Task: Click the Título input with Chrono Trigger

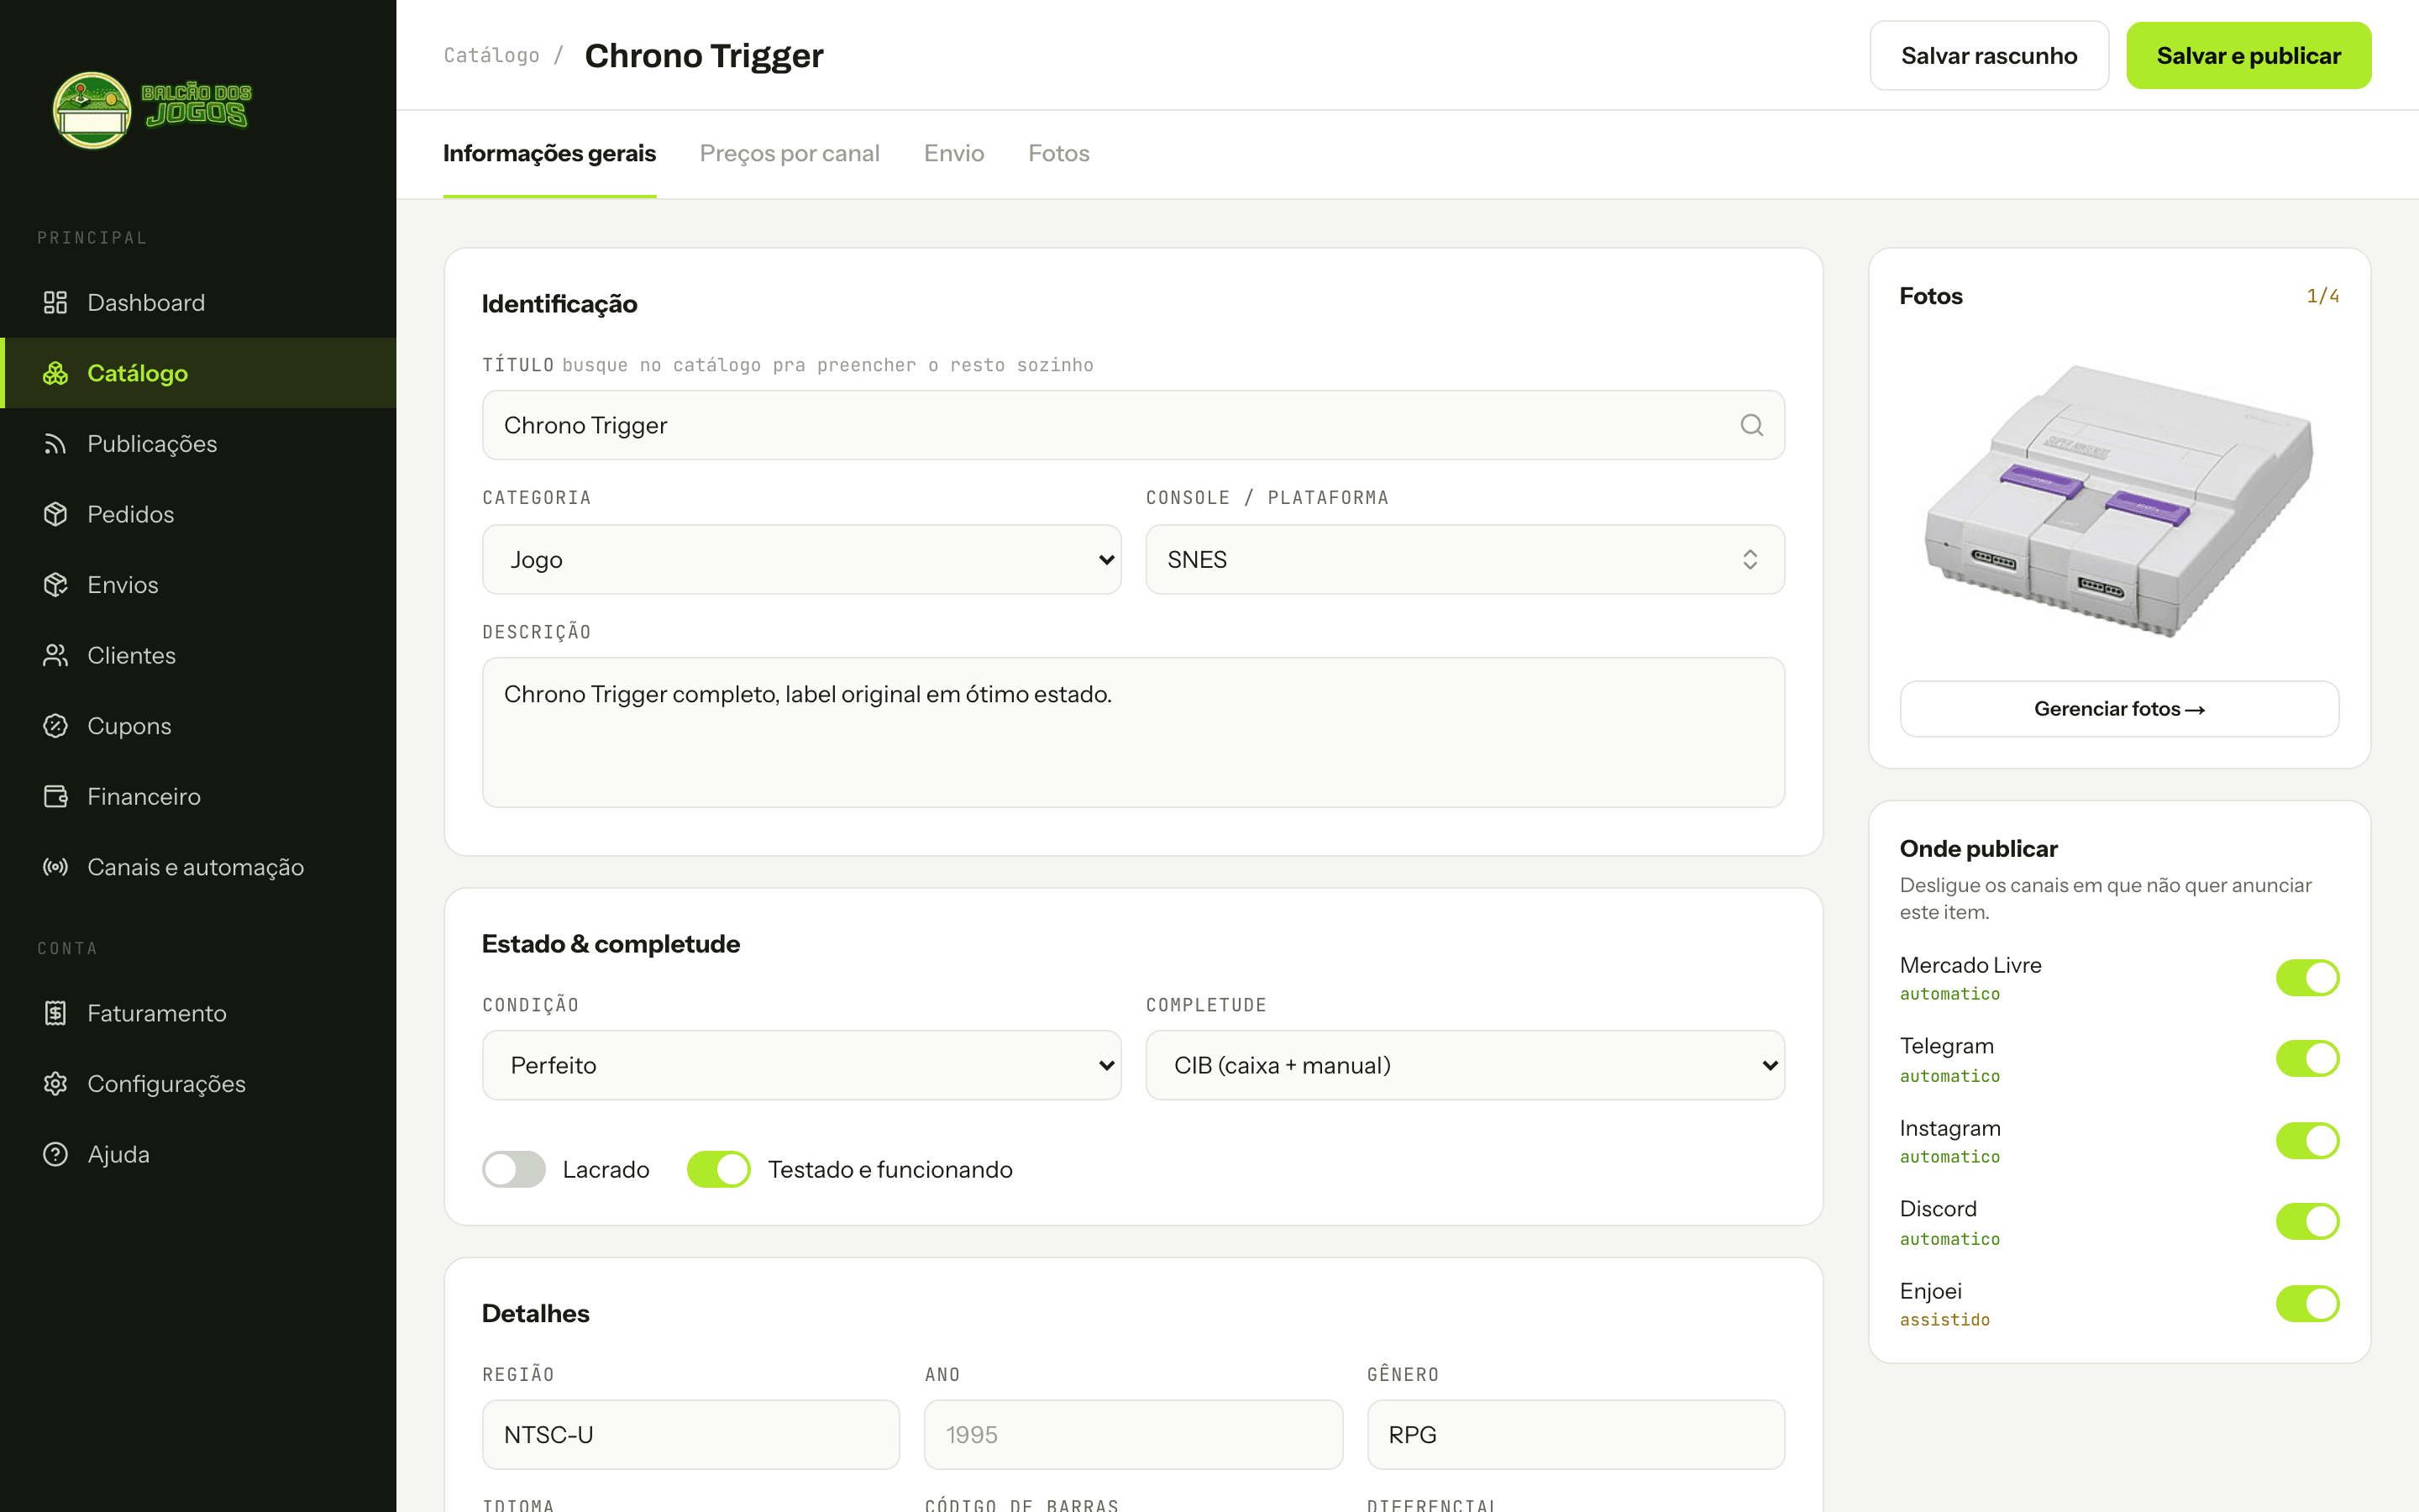Action: (1132, 425)
